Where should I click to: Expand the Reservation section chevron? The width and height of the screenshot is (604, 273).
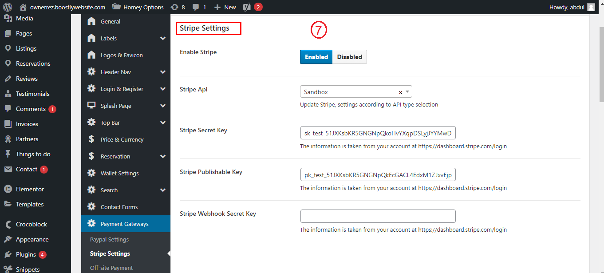point(163,156)
